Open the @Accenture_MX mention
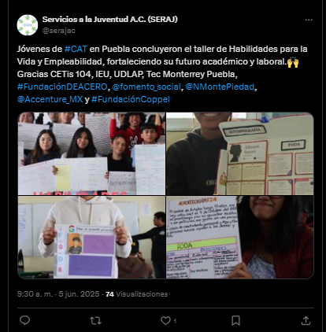The height and width of the screenshot is (332, 326). click(x=50, y=99)
